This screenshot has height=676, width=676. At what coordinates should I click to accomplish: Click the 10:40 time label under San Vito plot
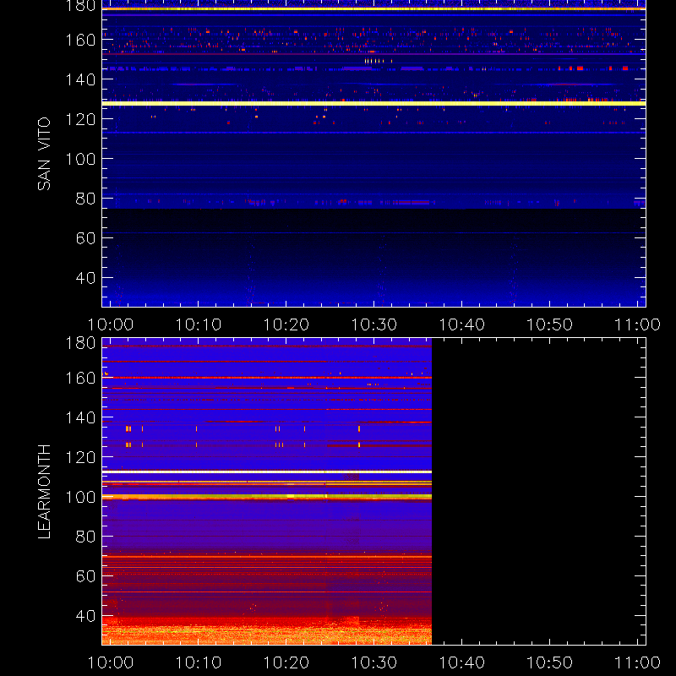click(x=461, y=324)
